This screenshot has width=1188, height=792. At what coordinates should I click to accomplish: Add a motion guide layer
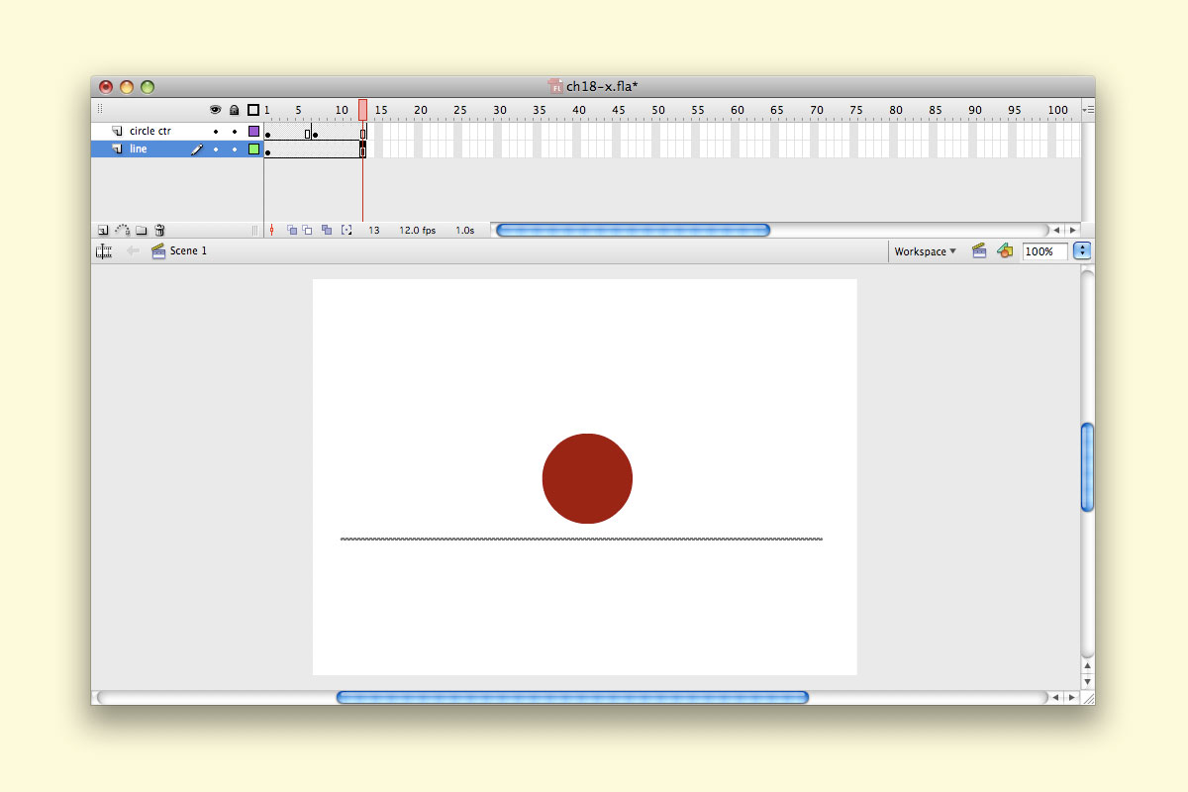pos(122,230)
